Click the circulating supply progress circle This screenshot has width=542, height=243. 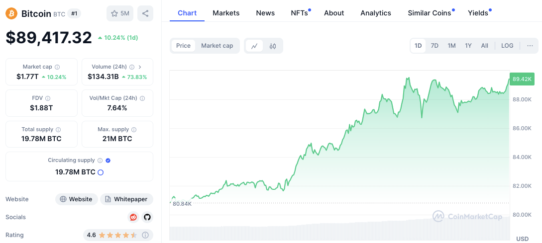coord(101,172)
